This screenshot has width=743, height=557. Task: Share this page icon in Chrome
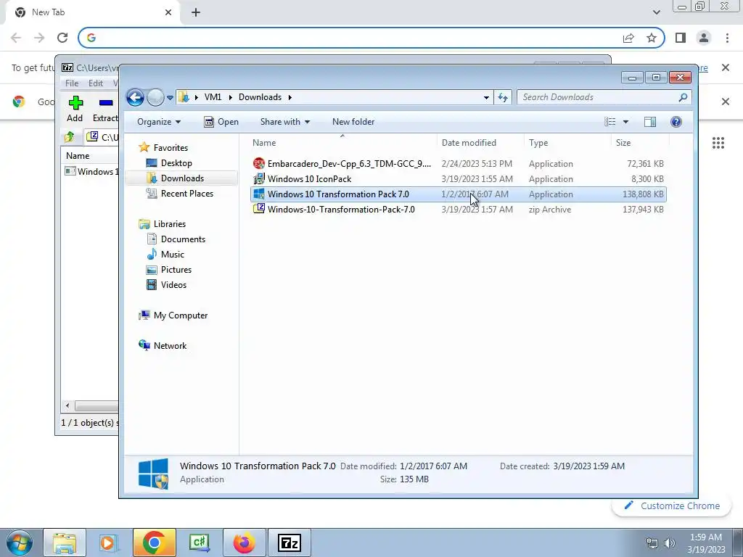pyautogui.click(x=628, y=38)
